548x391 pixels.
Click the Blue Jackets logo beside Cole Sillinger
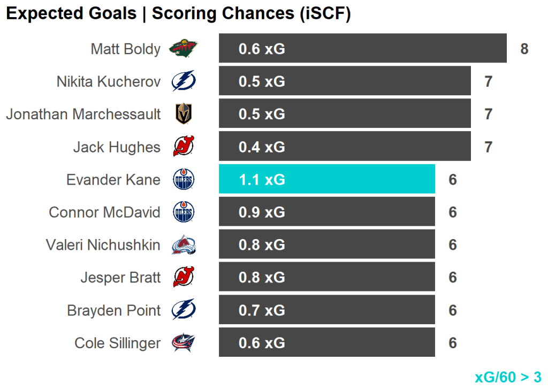183,343
